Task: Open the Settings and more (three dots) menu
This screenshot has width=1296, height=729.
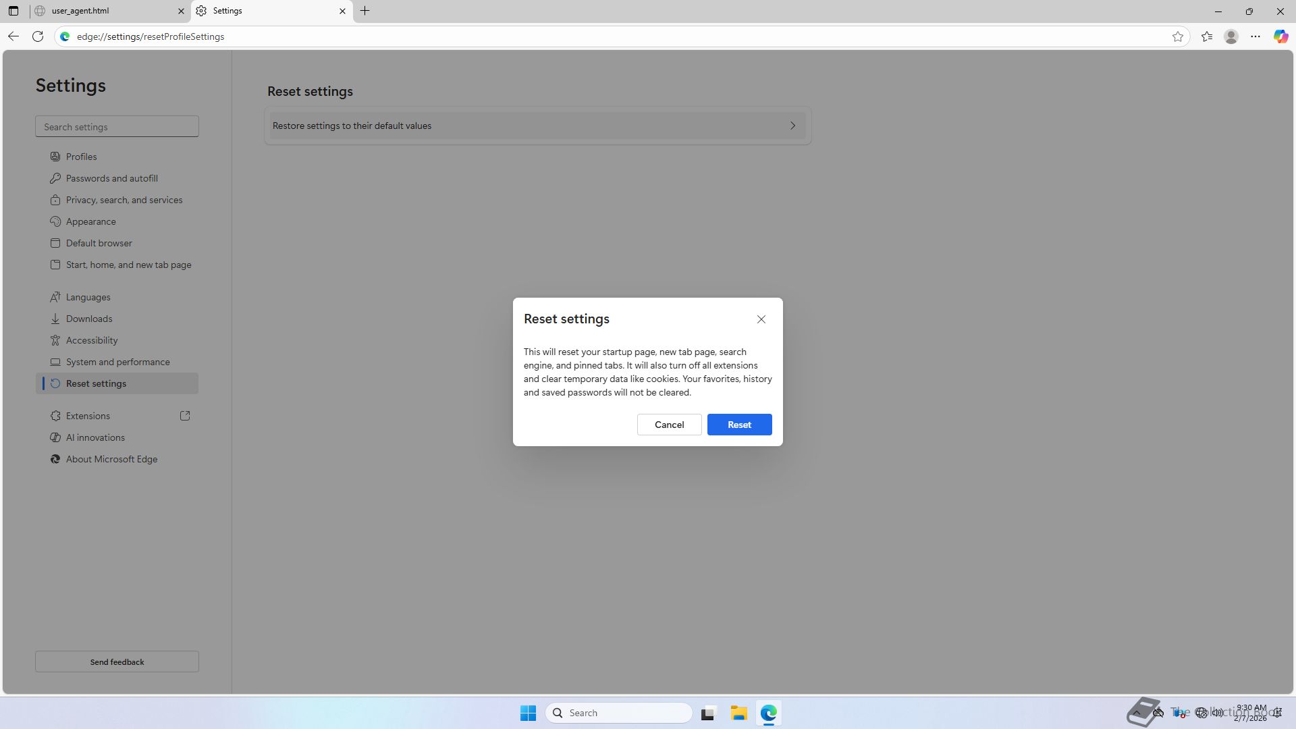Action: point(1255,36)
